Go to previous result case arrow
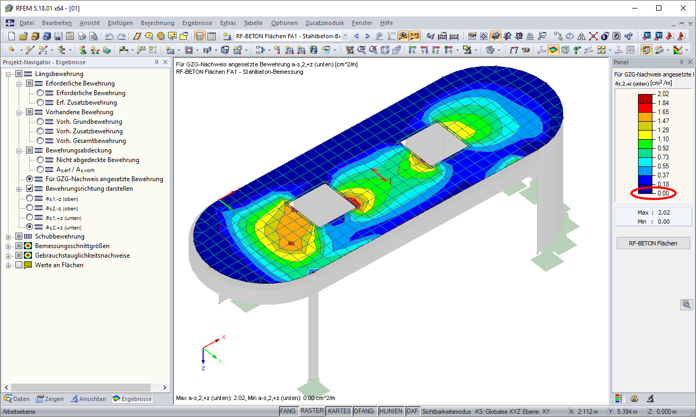 356,36
